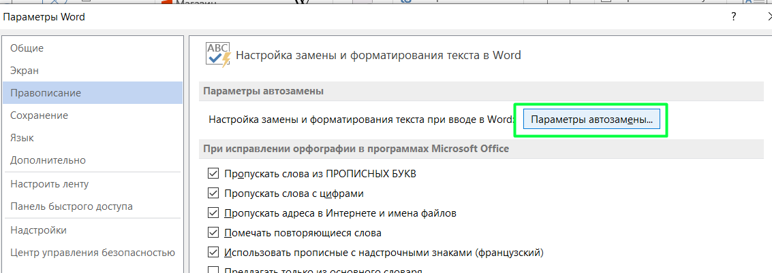Uncheck Пропускать слова с цифрами
This screenshot has height=273, width=772.
pos(213,193)
